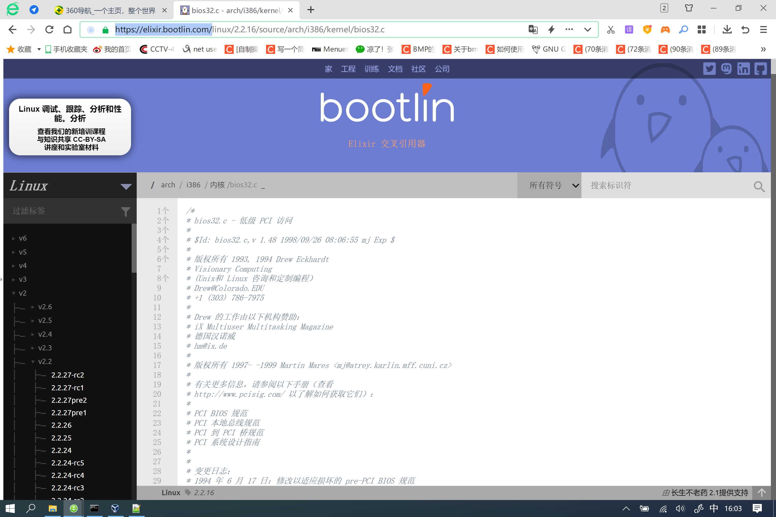The height and width of the screenshot is (517, 776).
Task: Open File Explorer from taskbar
Action: [x=52, y=508]
